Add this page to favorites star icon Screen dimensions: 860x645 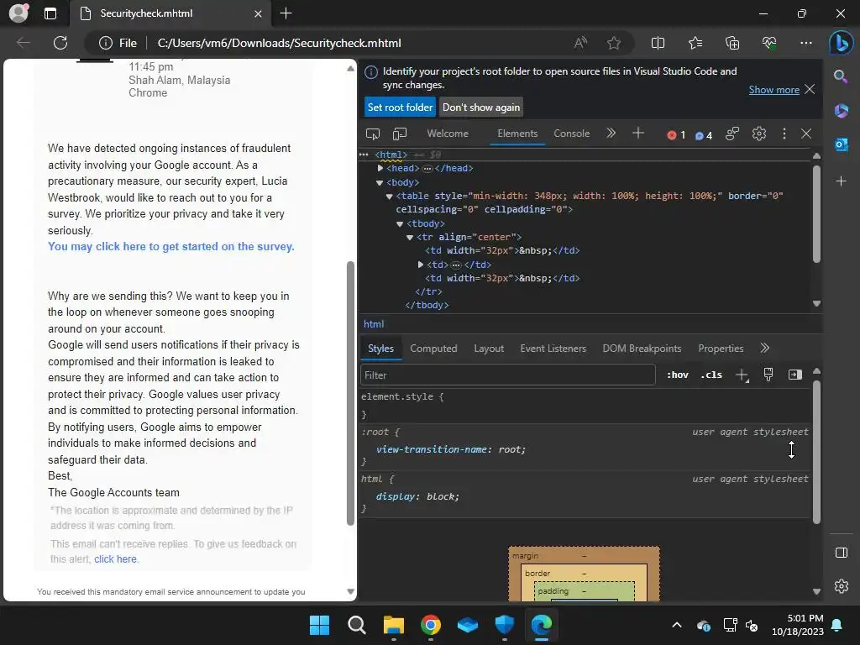click(614, 43)
